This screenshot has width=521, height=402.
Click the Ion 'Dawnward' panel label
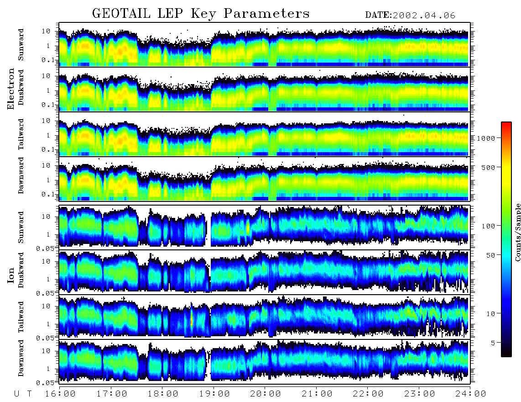21,358
